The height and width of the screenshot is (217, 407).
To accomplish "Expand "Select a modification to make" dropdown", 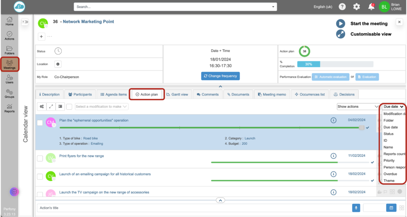I will click(x=101, y=106).
